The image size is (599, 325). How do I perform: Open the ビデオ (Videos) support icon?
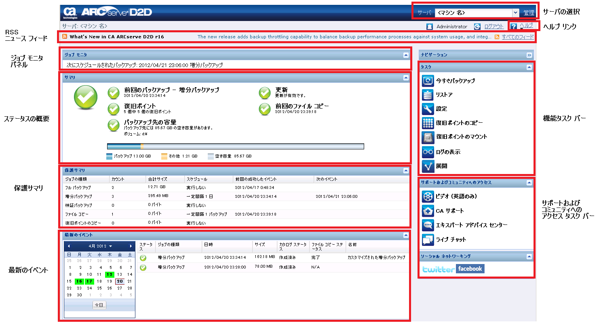pyautogui.click(x=428, y=197)
